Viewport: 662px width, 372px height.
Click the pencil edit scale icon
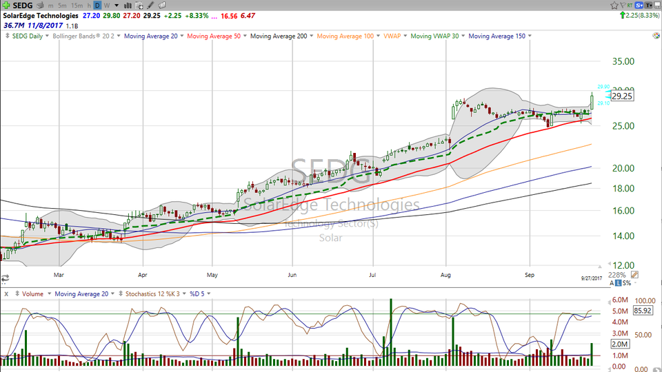[634, 275]
